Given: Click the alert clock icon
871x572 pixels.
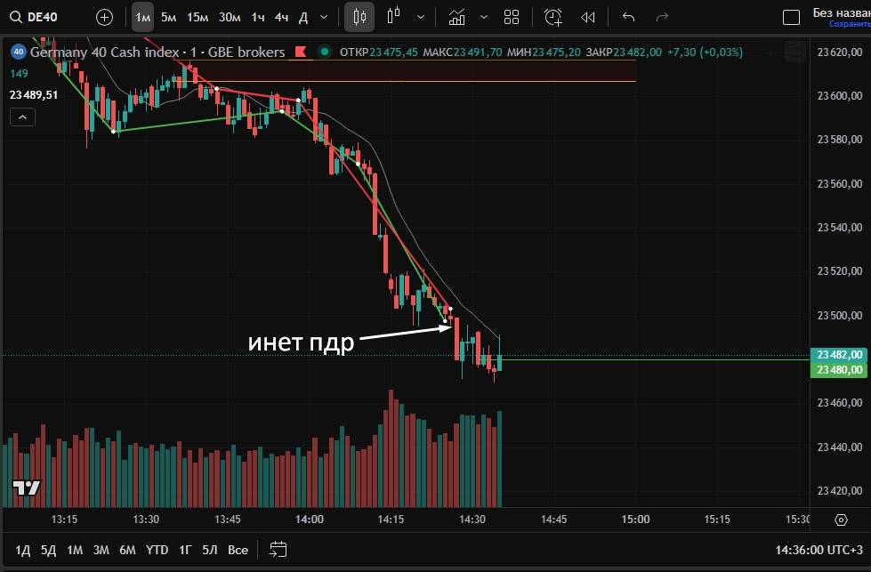Looking at the screenshot, I should [553, 17].
